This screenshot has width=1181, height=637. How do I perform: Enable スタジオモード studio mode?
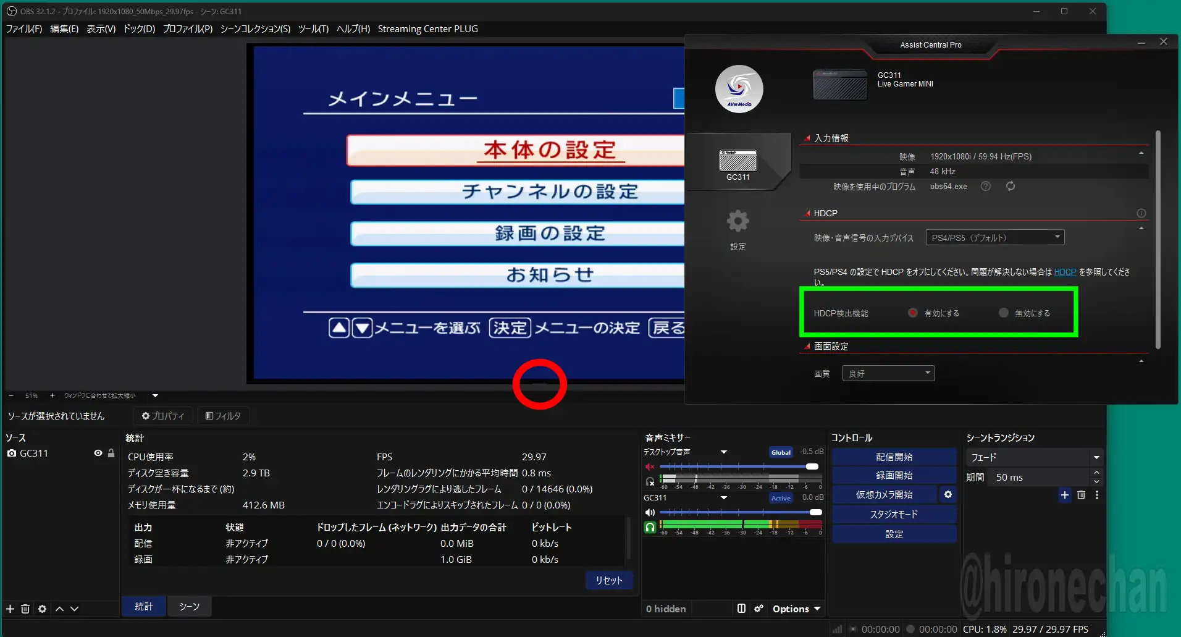[894, 514]
